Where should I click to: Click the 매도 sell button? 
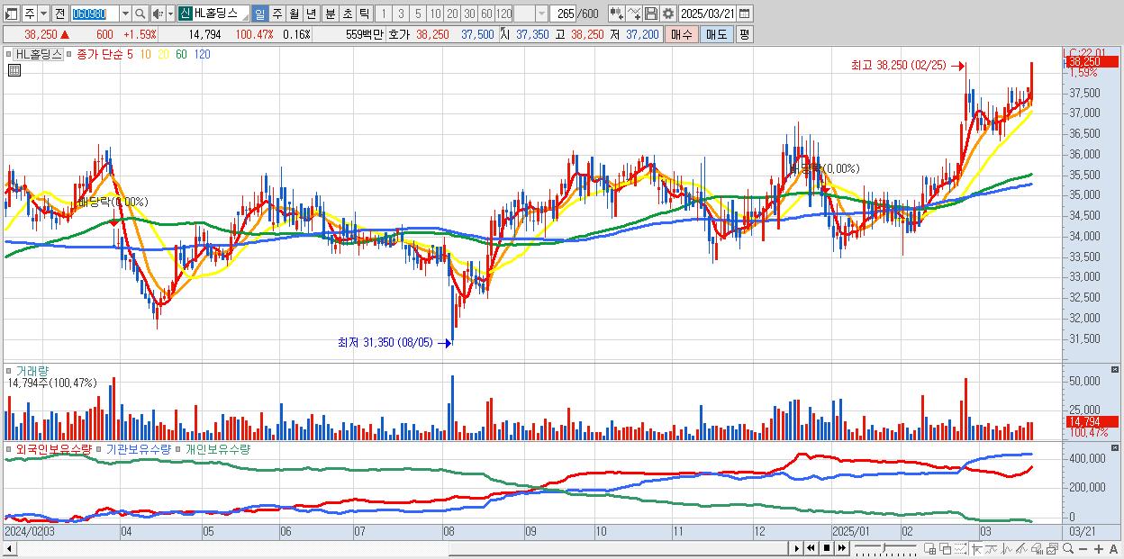pos(717,34)
